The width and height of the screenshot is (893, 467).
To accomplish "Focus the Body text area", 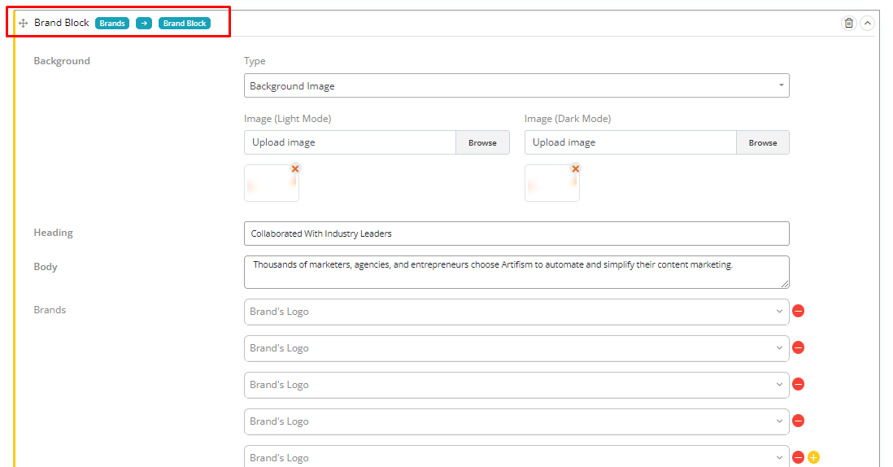I will coord(516,272).
